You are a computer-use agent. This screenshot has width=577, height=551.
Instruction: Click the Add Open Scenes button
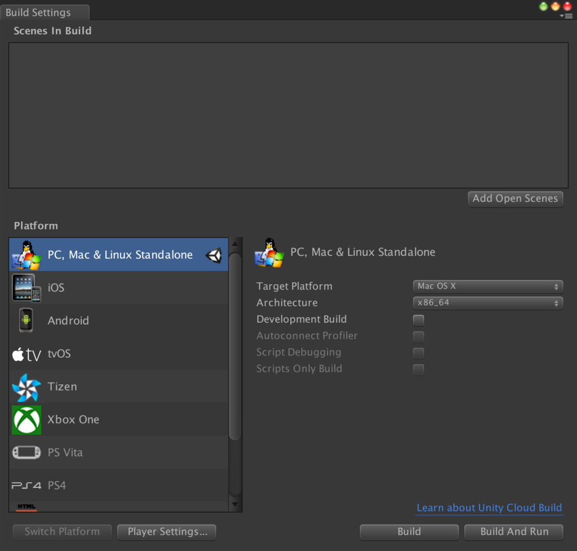coord(515,199)
